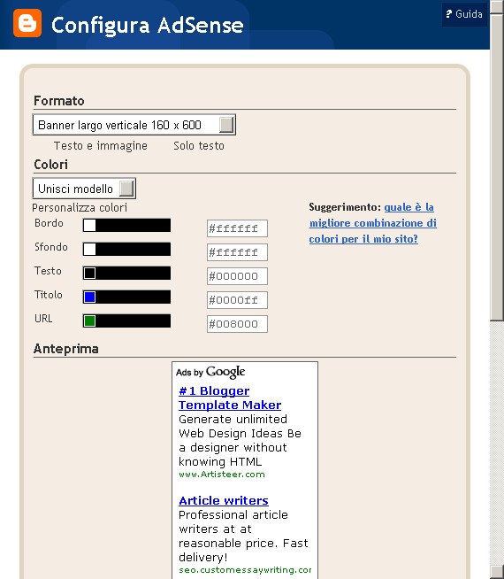Image resolution: width=504 pixels, height=579 pixels.
Task: Select the green URL color swatch
Action: point(89,320)
